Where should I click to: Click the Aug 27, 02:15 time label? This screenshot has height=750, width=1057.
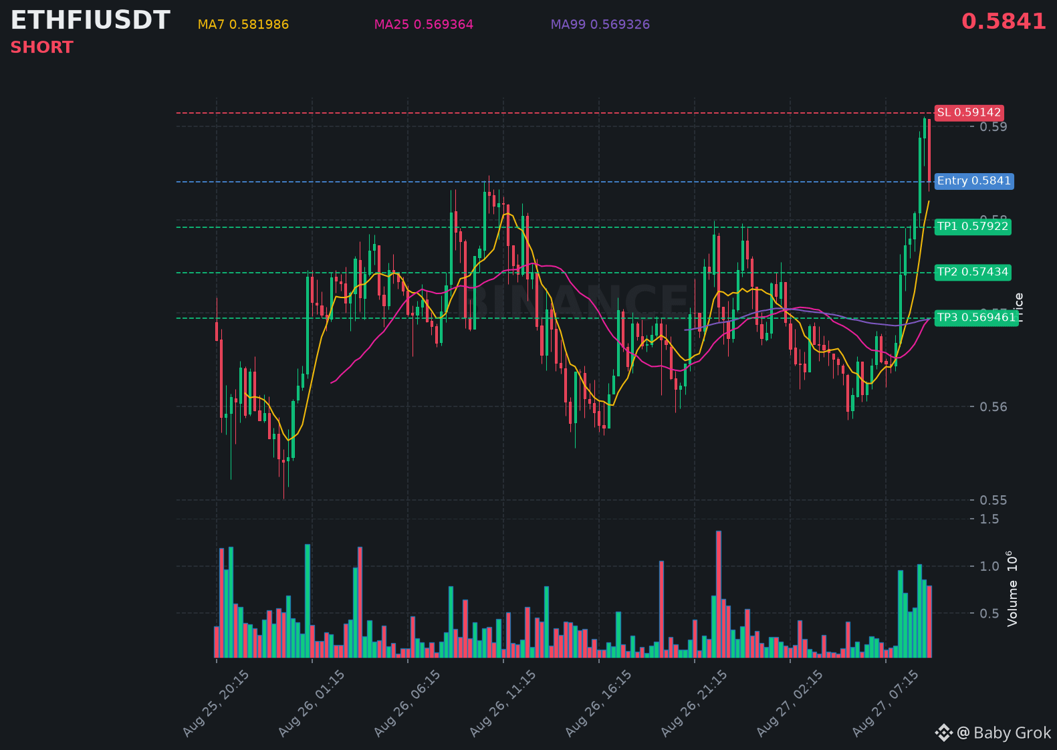pyautogui.click(x=790, y=704)
